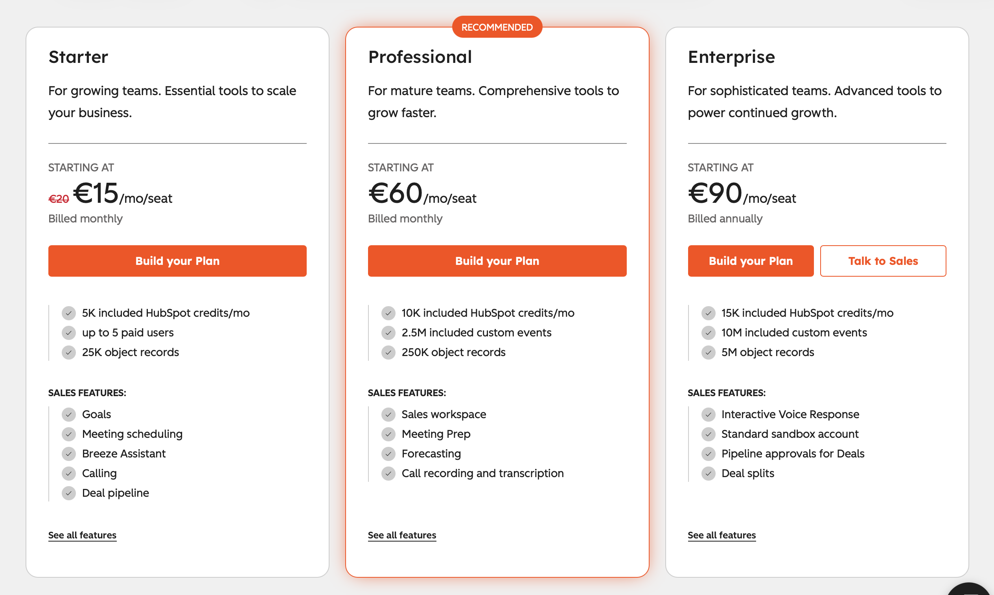Expand See all features under Professional plan

402,535
